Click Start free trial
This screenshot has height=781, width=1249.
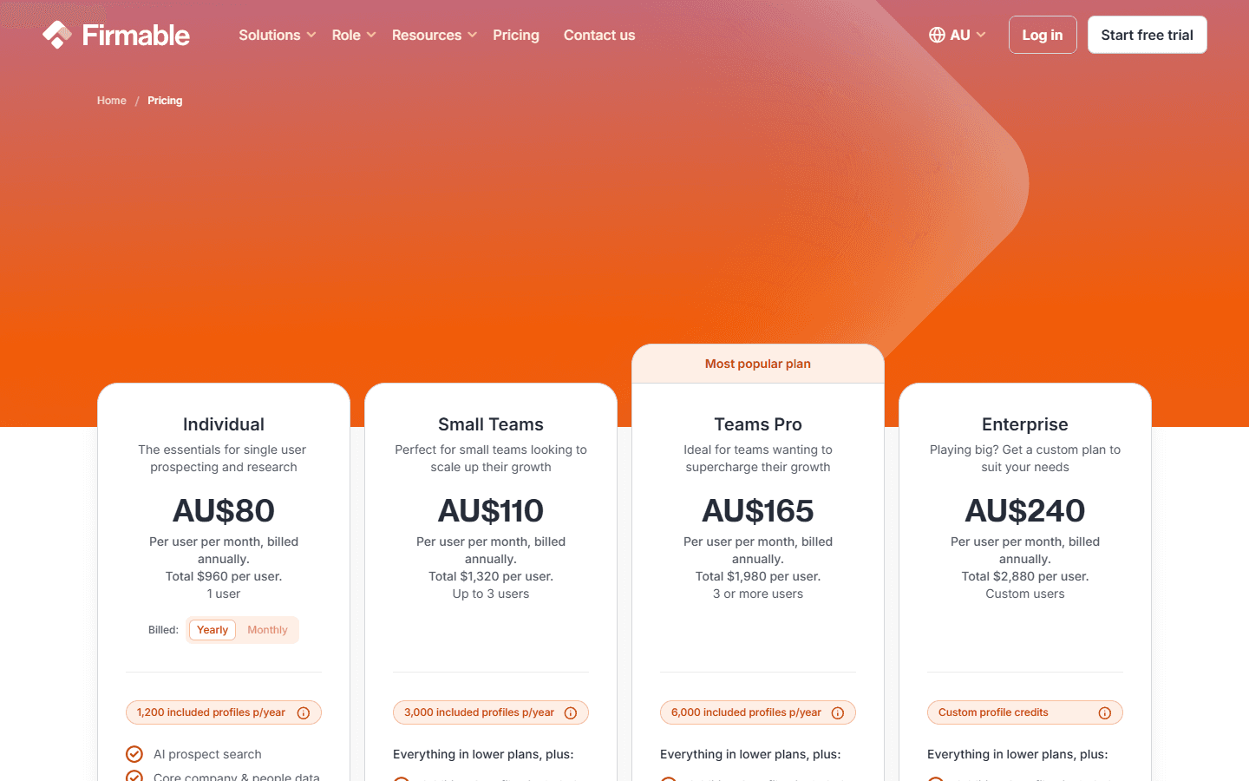pyautogui.click(x=1147, y=35)
